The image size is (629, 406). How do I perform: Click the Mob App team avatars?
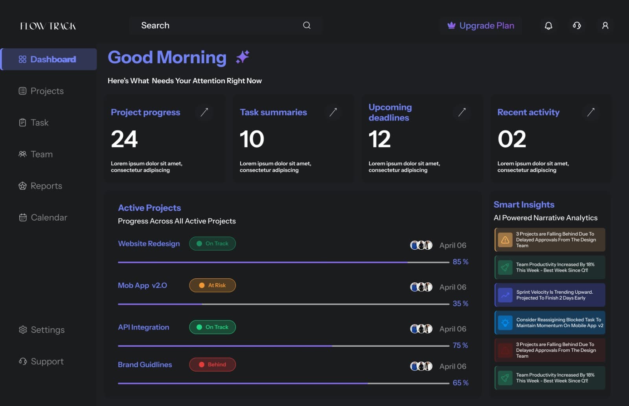click(421, 287)
